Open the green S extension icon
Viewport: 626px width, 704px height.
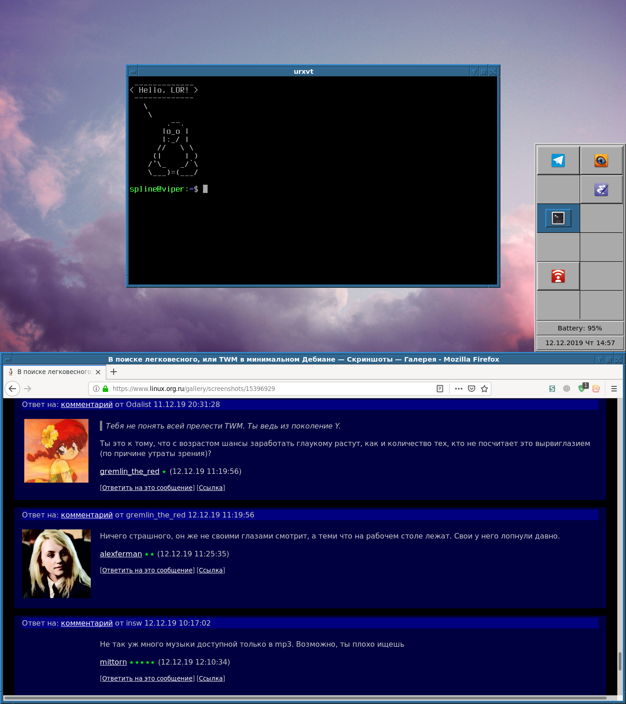[x=552, y=389]
